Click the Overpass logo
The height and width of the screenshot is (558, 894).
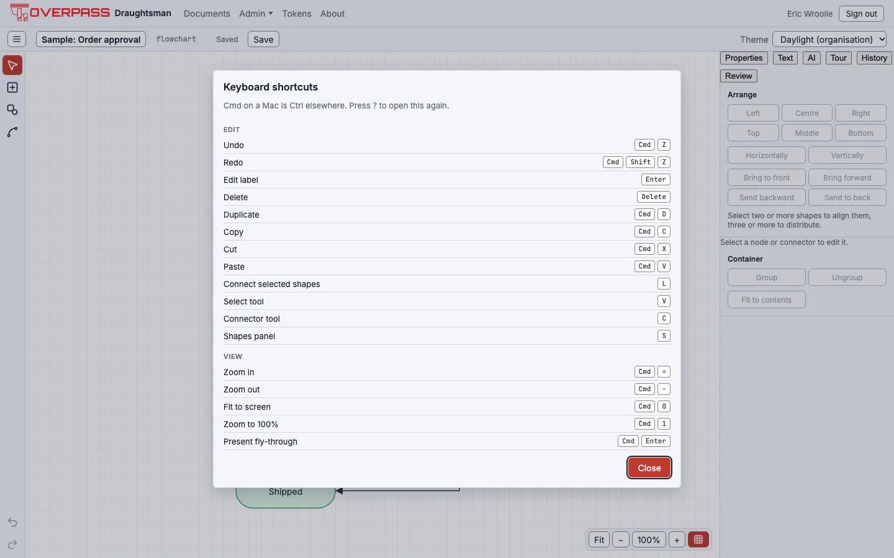tap(60, 13)
